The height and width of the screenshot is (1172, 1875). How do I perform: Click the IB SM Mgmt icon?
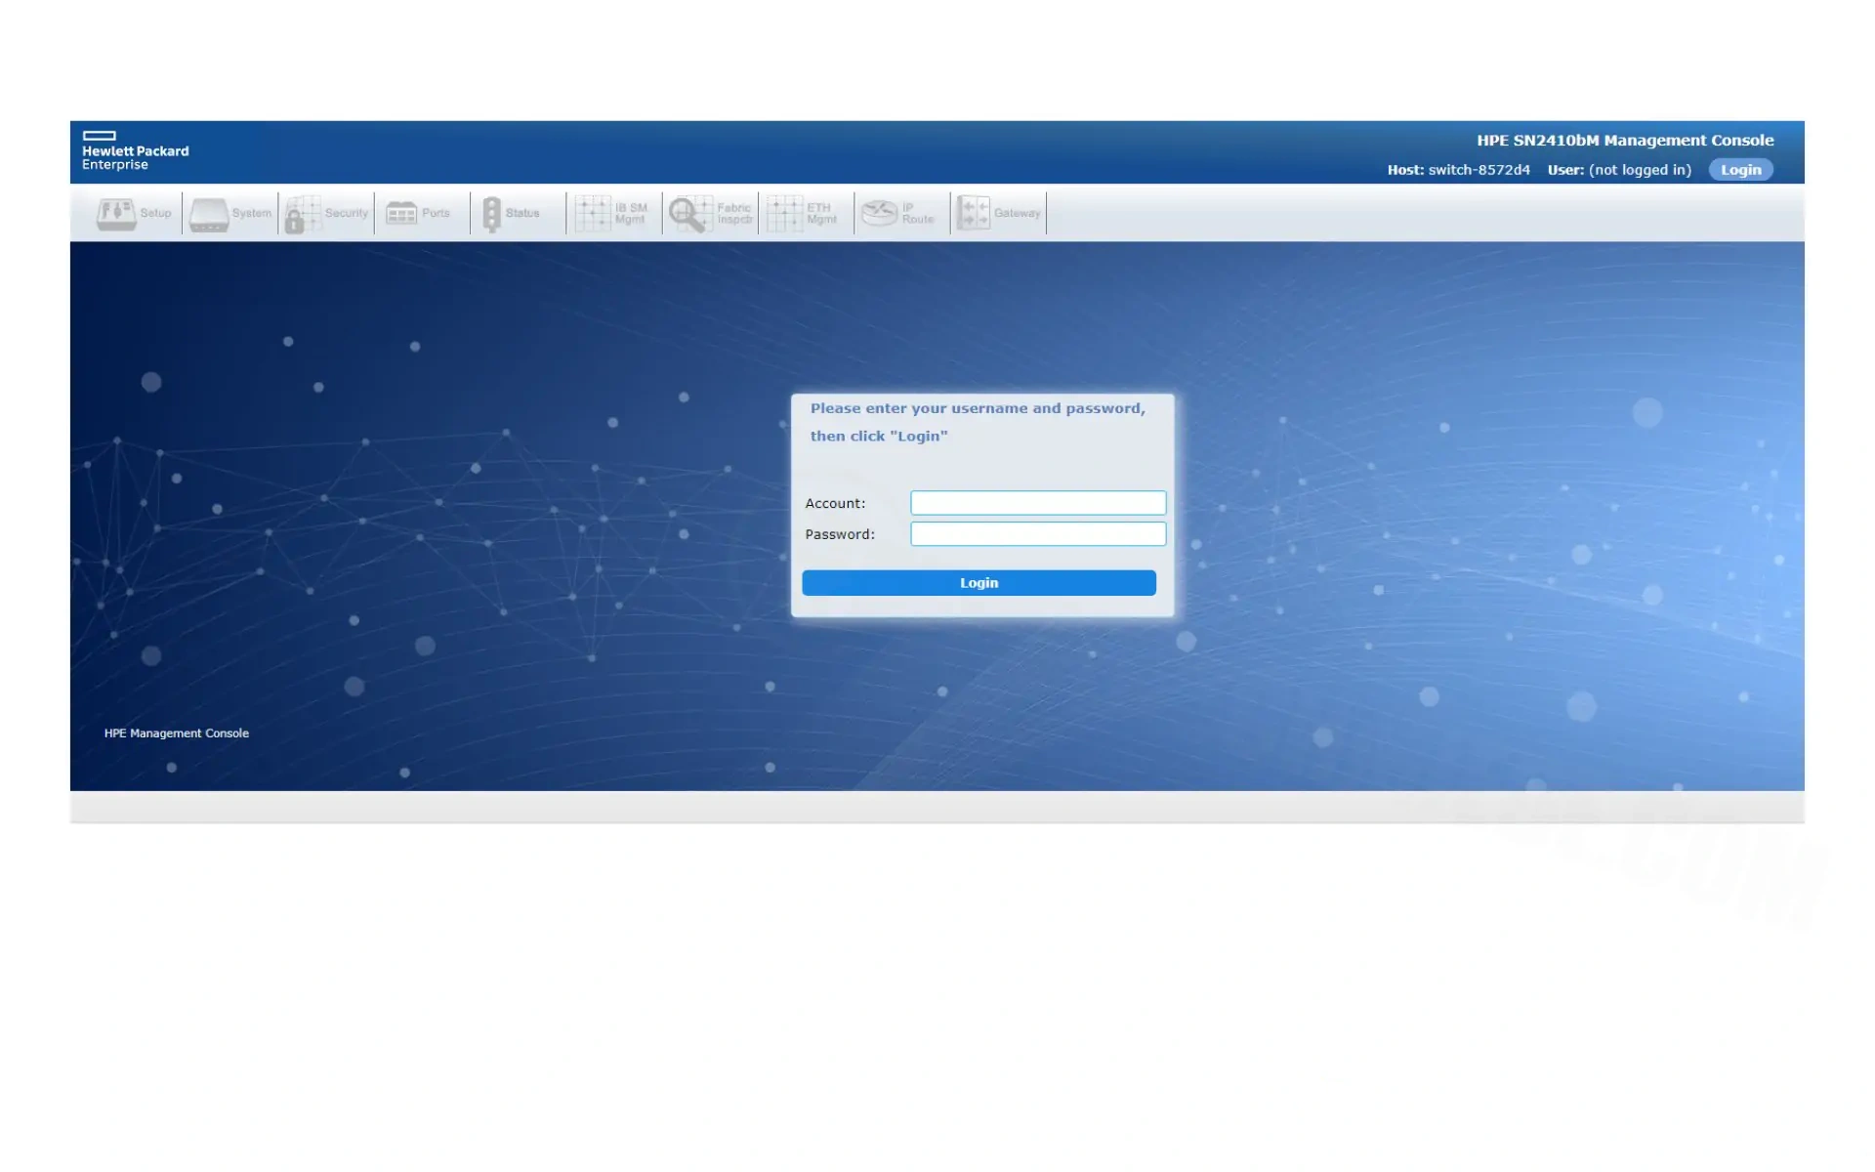tap(593, 213)
